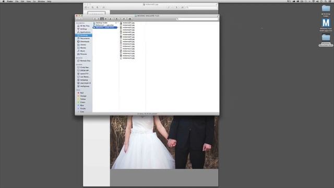Open Applications in the sidebar

point(83,32)
